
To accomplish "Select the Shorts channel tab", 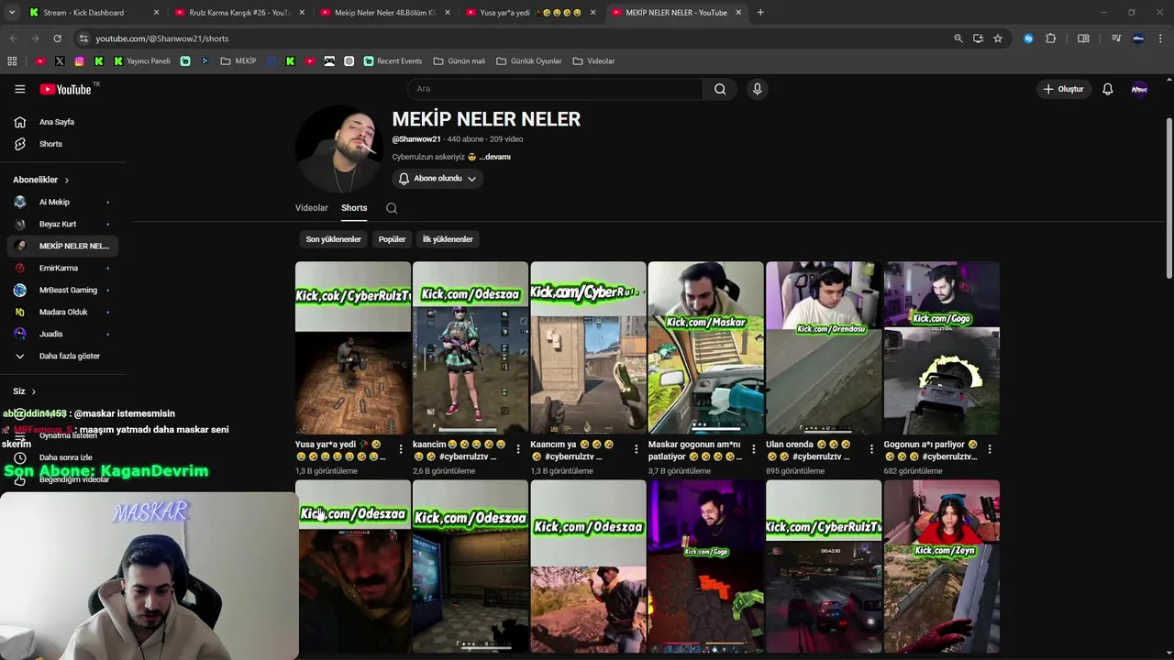I will point(354,208).
